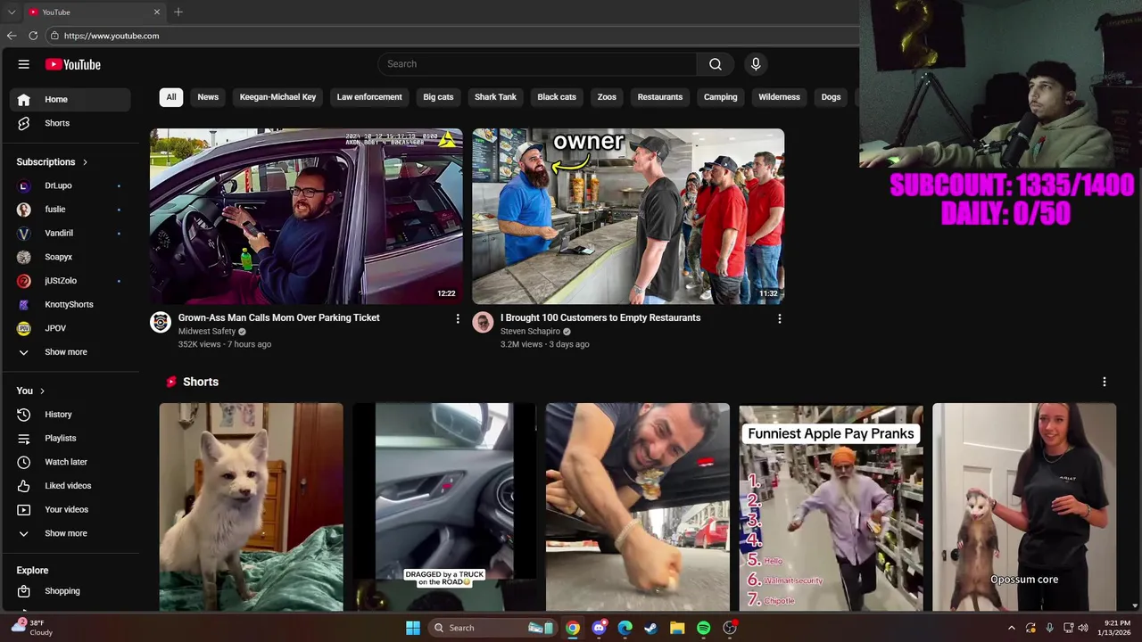
Task: Open Shorts in the sidebar
Action: click(70, 123)
